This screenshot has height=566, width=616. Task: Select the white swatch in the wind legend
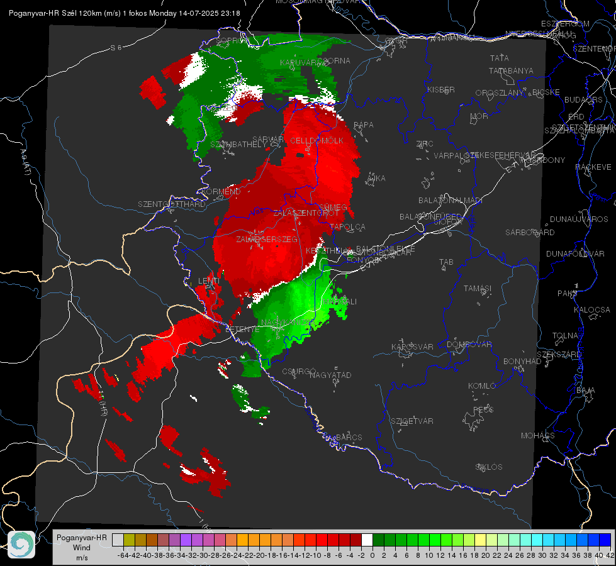(x=367, y=540)
